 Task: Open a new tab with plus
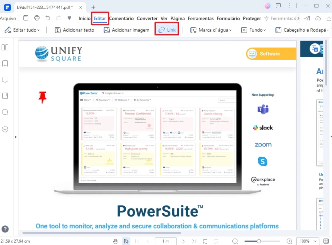[x=93, y=7]
